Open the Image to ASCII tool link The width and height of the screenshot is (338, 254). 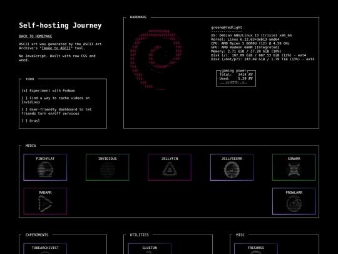[x=56, y=48]
